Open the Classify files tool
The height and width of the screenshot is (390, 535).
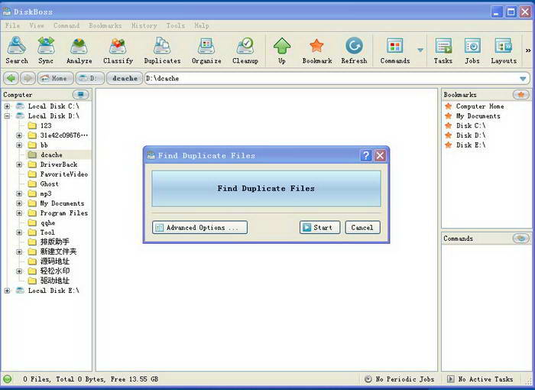click(x=118, y=50)
